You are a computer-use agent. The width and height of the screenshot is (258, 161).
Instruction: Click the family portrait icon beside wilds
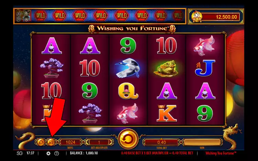tap(23, 16)
